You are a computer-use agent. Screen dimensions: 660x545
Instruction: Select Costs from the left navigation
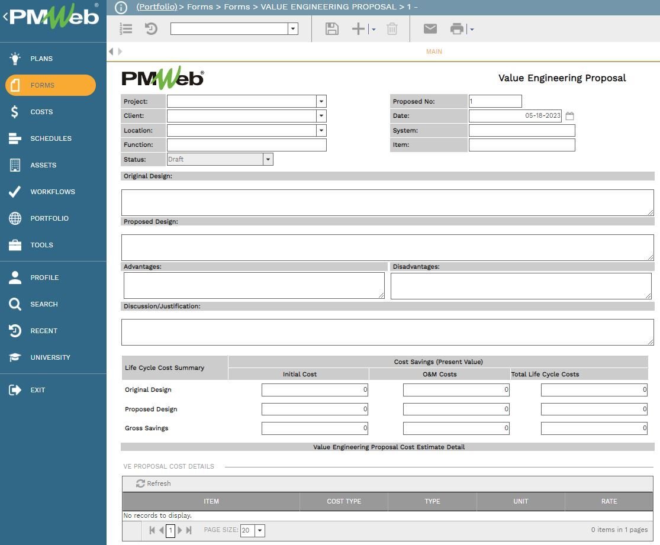(x=41, y=112)
